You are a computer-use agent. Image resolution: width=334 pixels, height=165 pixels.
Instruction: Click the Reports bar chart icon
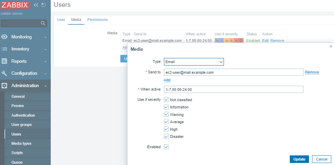pos(4,61)
